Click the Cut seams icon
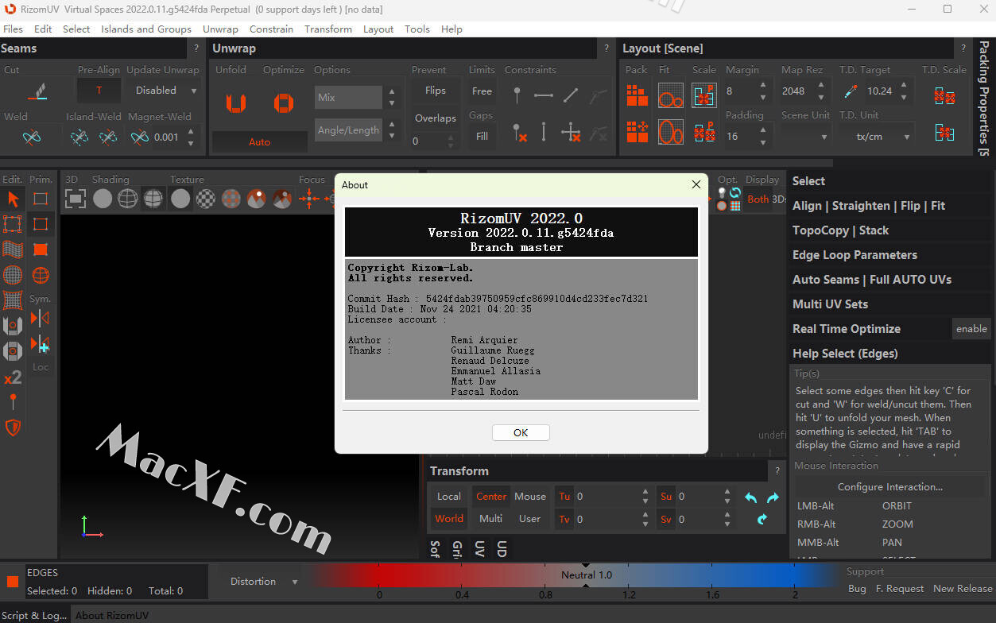The width and height of the screenshot is (996, 623). click(x=37, y=91)
